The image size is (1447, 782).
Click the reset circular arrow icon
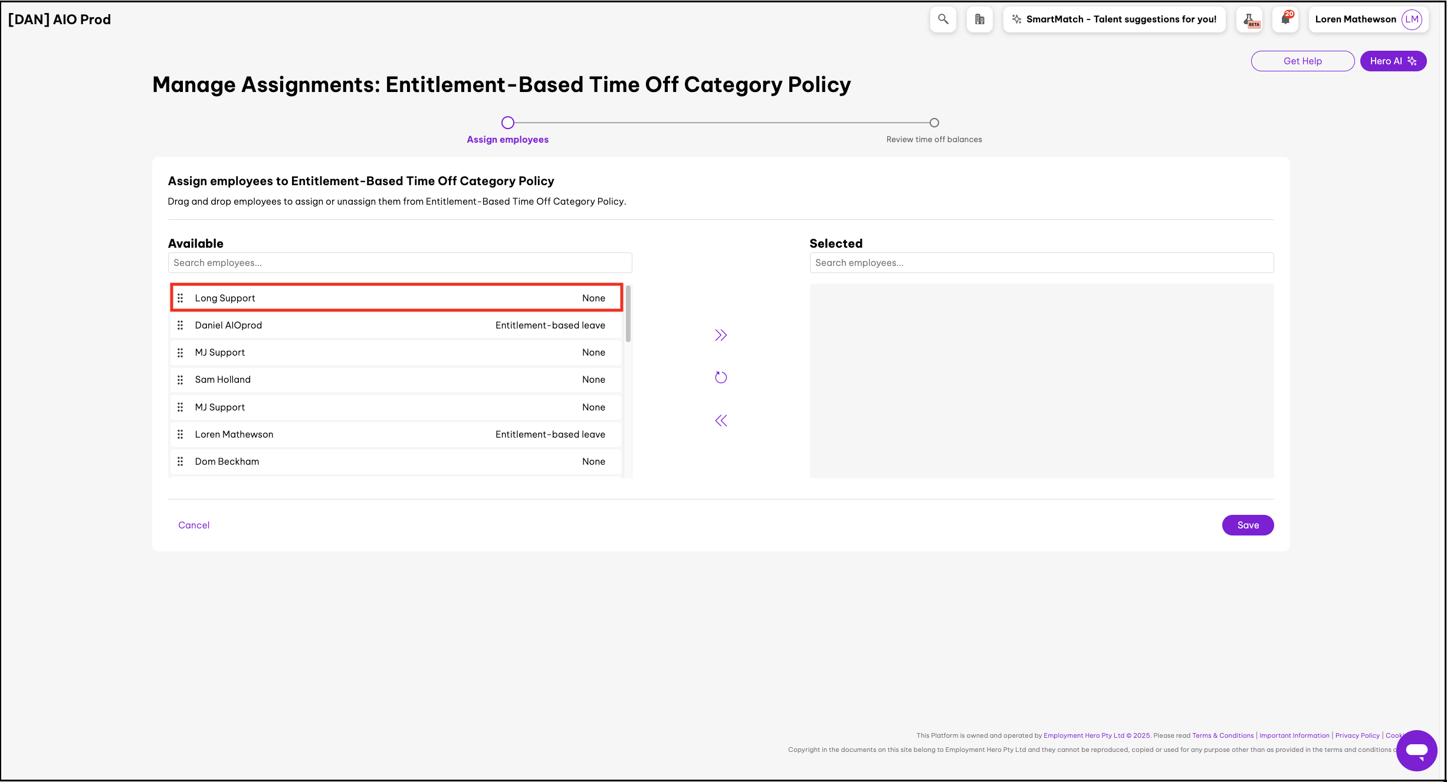coord(720,377)
